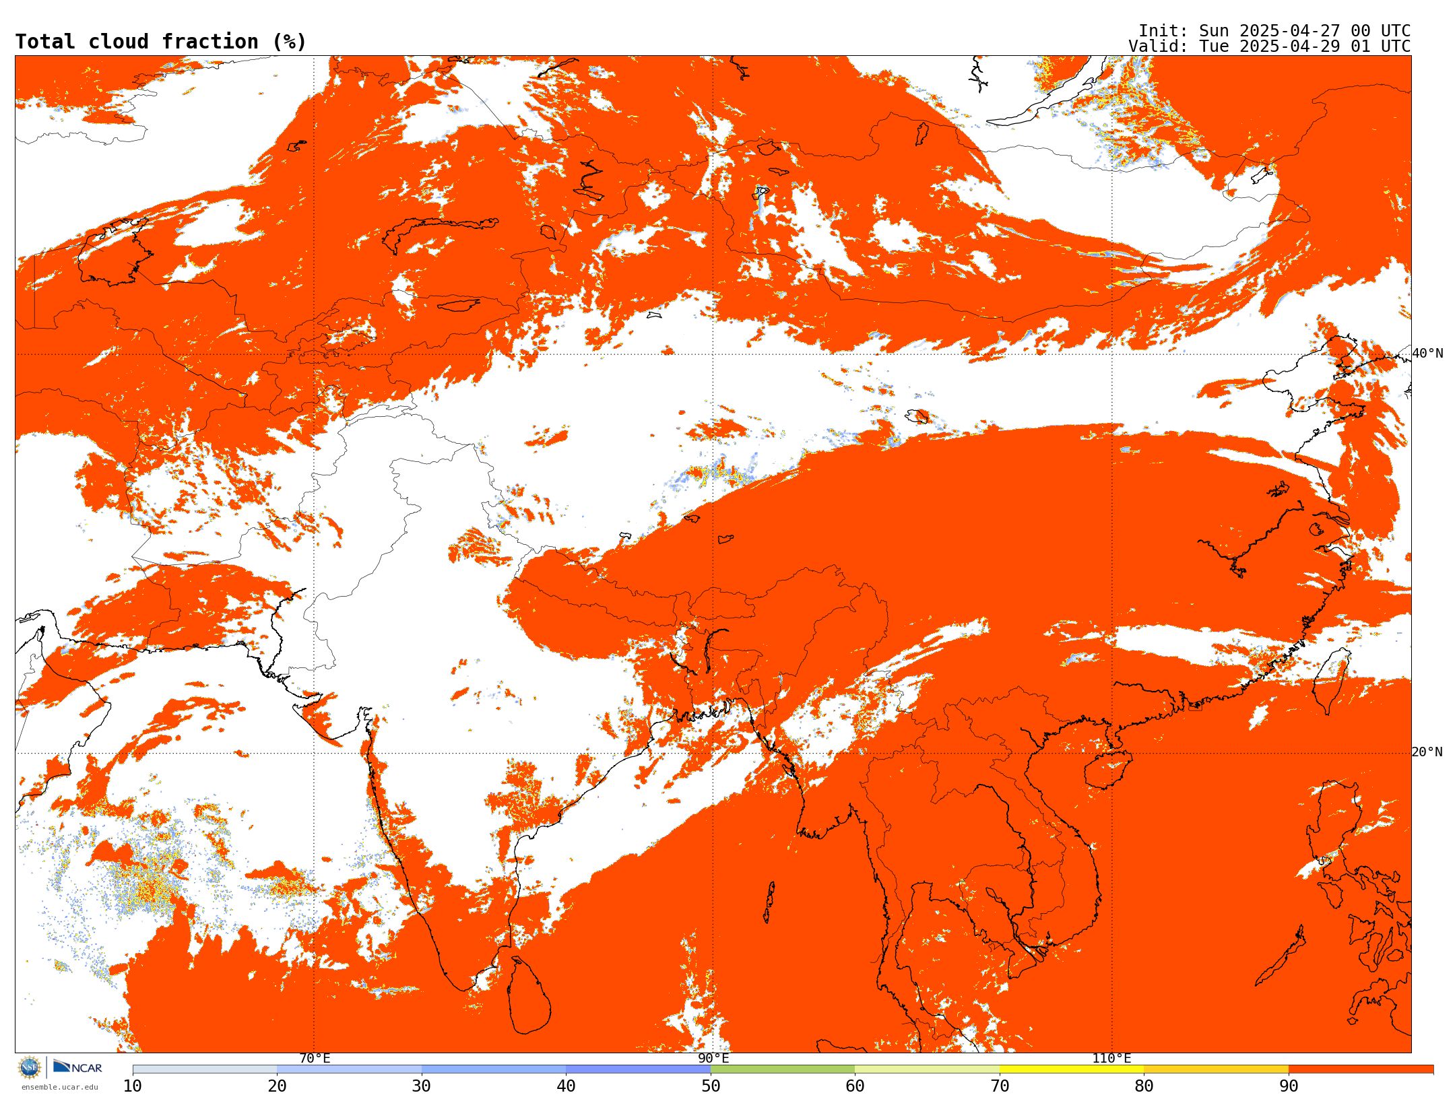The width and height of the screenshot is (1455, 1095).
Task: Select the 70–80% bright yellow colorbar segment
Action: pos(1072,1069)
